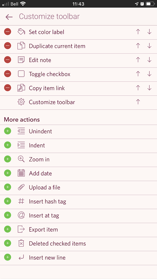Click the Upload a file paperclip icon
157x279 pixels.
point(21,187)
